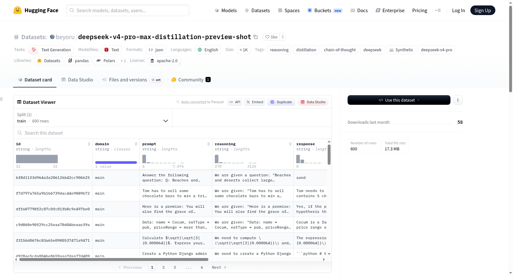
Task: Select row id bf8d11f3d964a3a286126b42cc906b25
Action: (53, 178)
